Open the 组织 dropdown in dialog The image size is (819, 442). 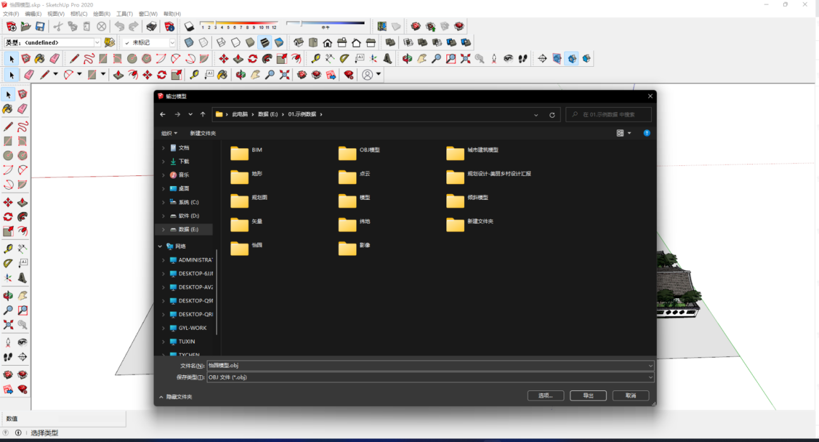(169, 133)
